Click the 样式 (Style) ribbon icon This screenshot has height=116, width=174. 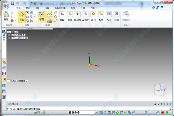[x=117, y=14]
